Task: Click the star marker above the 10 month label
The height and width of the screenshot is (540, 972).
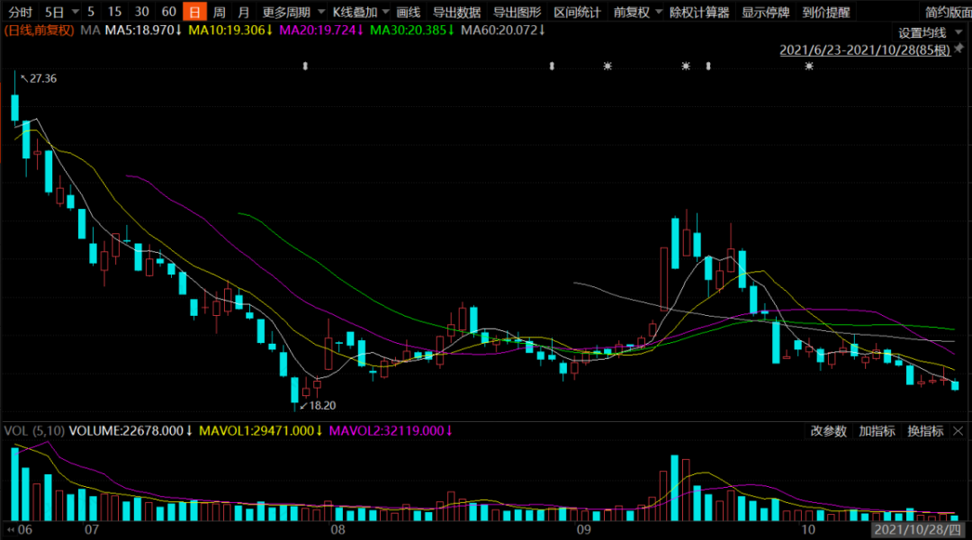Action: click(x=809, y=66)
